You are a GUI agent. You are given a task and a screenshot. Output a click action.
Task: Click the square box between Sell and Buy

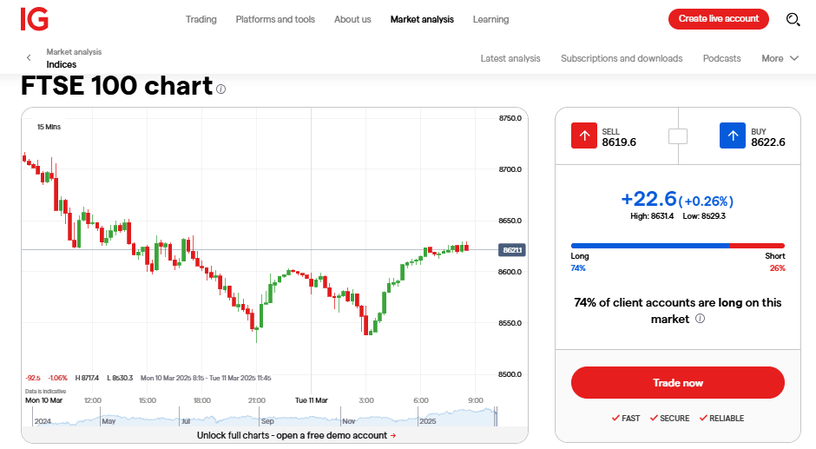coord(678,136)
